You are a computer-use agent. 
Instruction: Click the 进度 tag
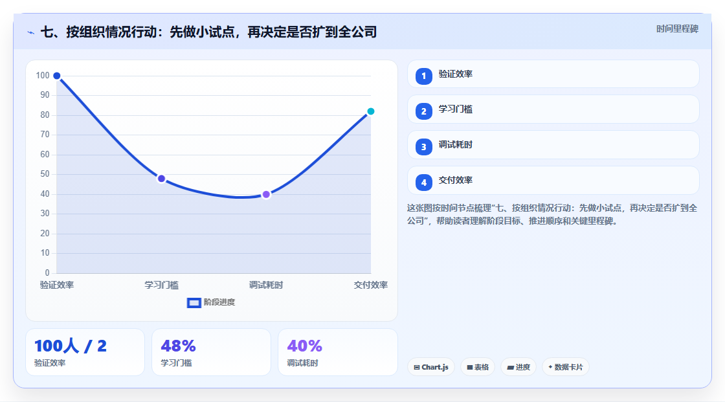point(519,367)
